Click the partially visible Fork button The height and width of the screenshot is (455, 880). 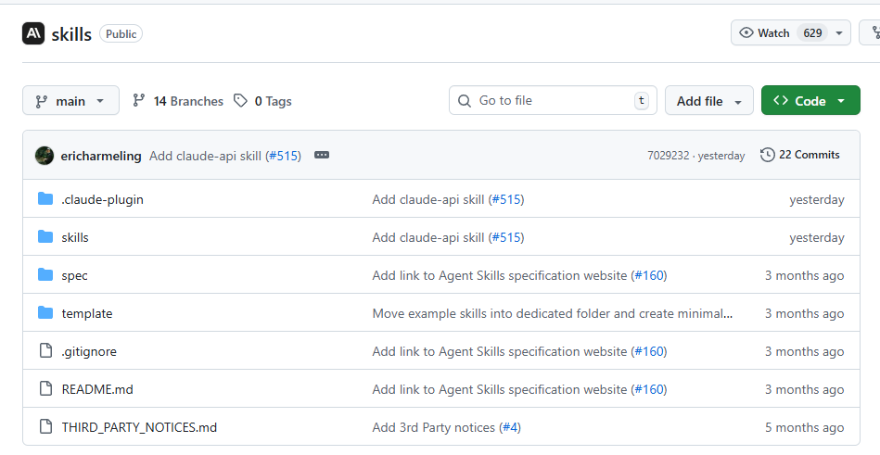click(872, 33)
